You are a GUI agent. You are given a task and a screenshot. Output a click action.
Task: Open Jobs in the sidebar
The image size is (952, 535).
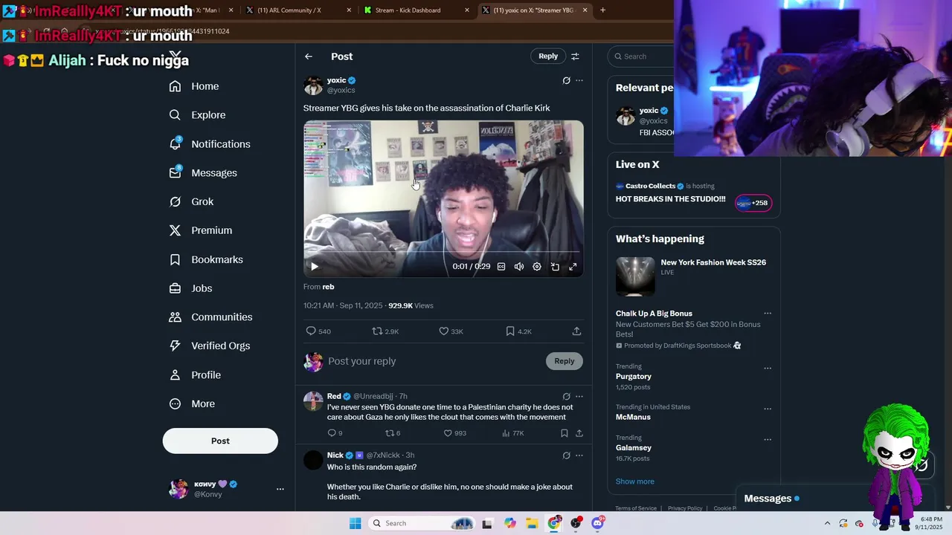coord(190,288)
